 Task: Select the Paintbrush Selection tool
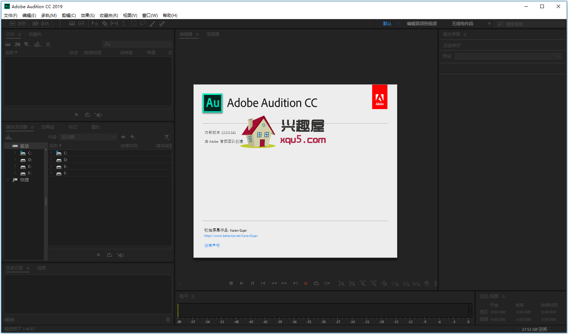pyautogui.click(x=152, y=23)
